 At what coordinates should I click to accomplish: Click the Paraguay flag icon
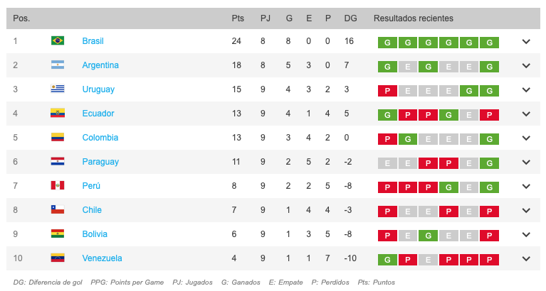click(58, 162)
